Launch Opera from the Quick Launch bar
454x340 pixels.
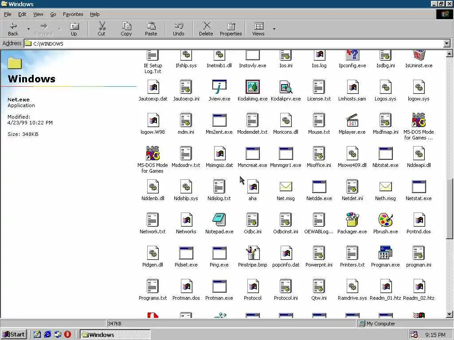(67, 335)
